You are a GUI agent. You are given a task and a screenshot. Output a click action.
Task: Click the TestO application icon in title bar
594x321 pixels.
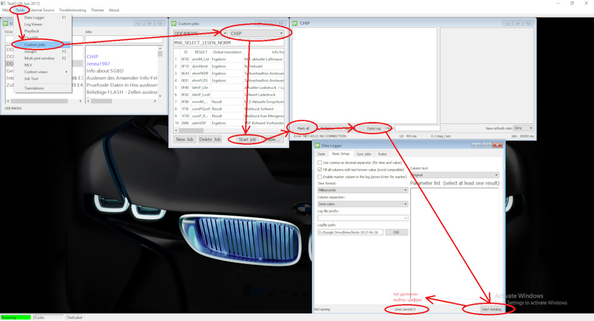(3, 3)
